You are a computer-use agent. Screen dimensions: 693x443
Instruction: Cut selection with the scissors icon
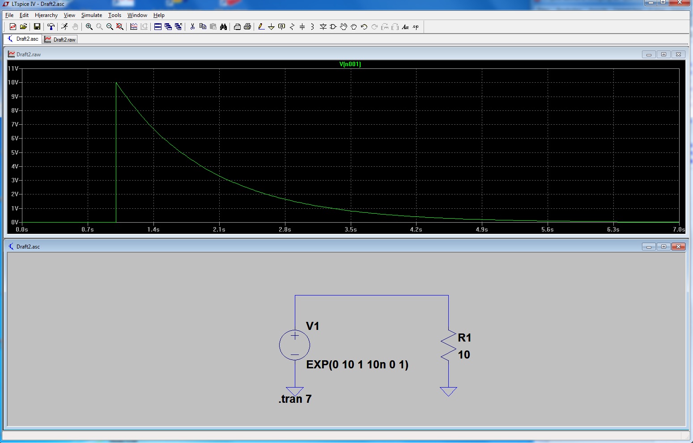pyautogui.click(x=192, y=27)
